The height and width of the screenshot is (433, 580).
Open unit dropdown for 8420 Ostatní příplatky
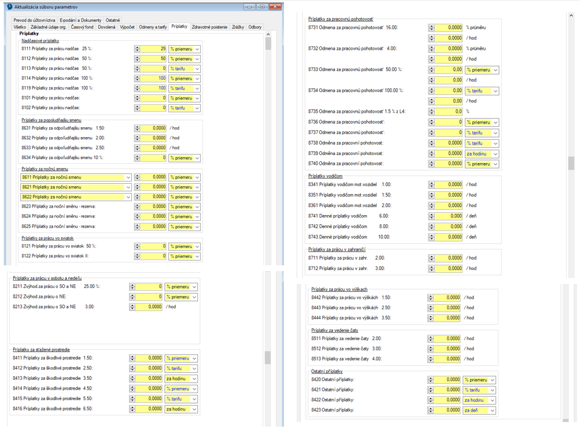point(492,380)
